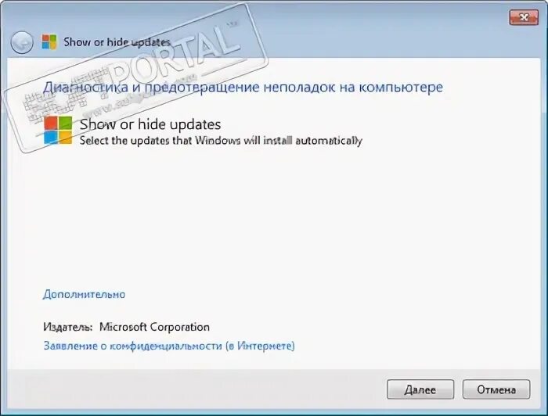This screenshot has height=416, width=548.
Task: Click the PORTAL watermark text
Action: (x=175, y=56)
